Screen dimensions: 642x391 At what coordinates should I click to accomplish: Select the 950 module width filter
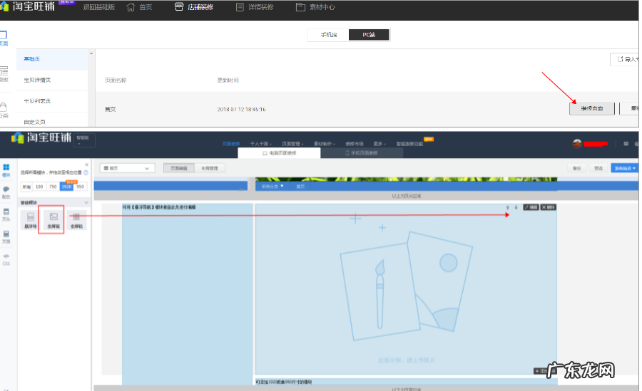[x=81, y=186]
